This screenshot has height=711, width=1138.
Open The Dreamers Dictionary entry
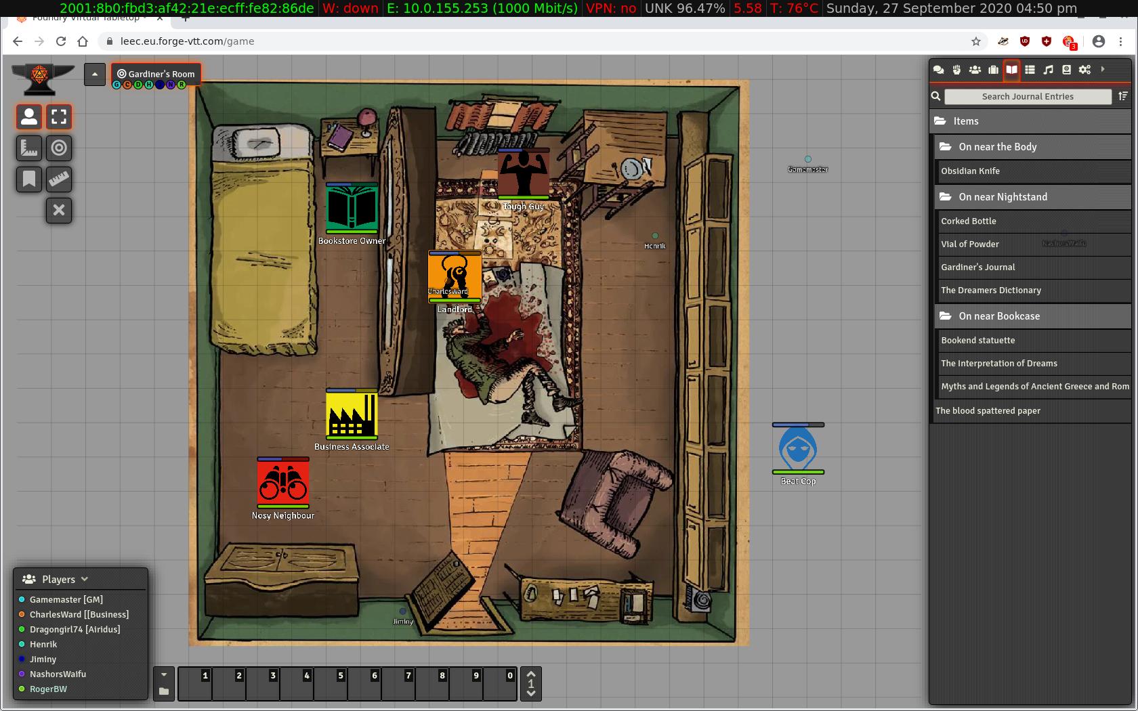click(1033, 290)
